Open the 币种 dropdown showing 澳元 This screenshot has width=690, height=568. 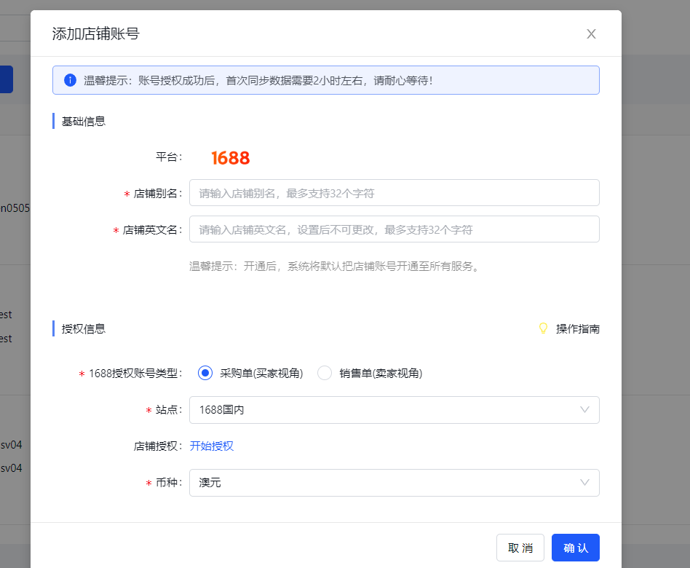(x=394, y=483)
